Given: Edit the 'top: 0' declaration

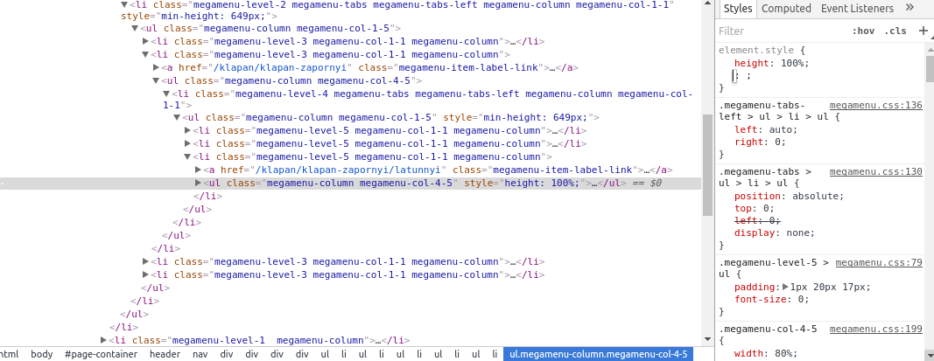Looking at the screenshot, I should 754,209.
